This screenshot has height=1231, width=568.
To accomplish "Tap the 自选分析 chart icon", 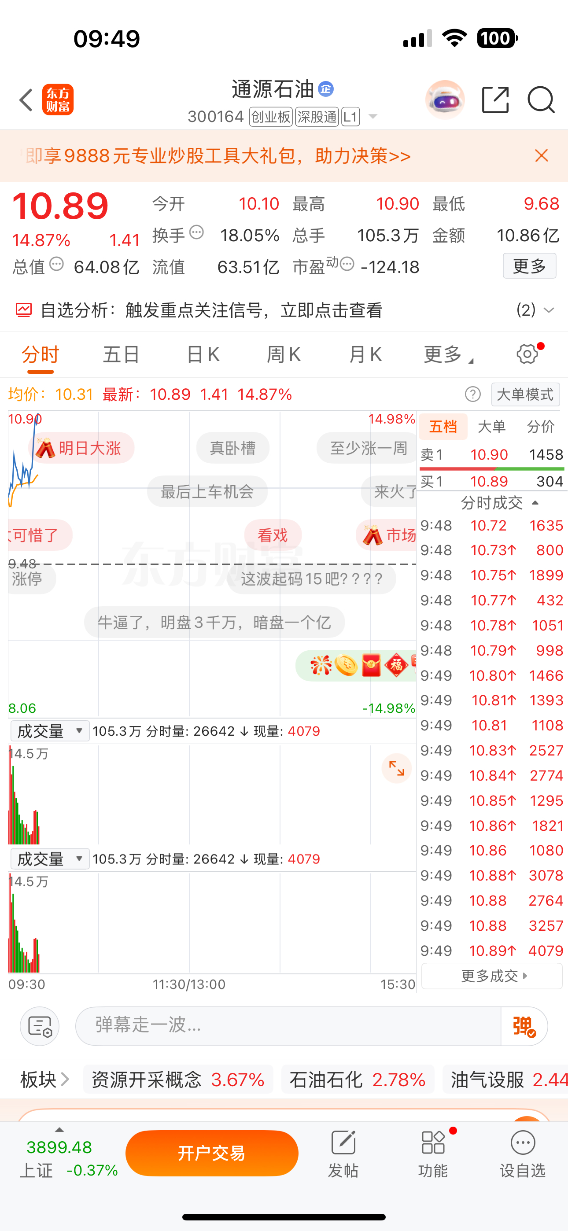I will [x=24, y=310].
